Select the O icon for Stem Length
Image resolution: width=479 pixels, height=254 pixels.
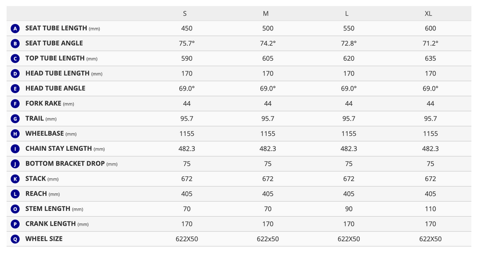(15, 209)
